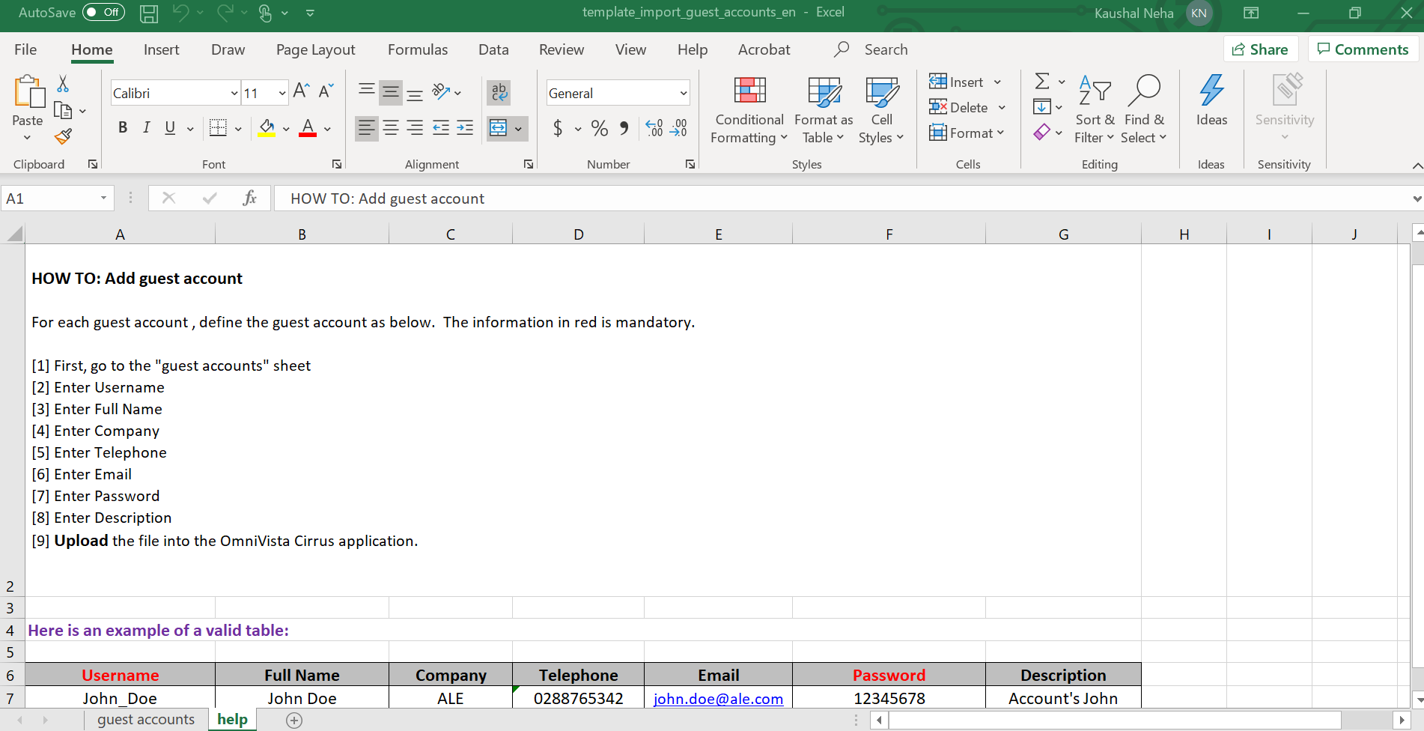Switch to the guest accounts sheet tab

146,720
